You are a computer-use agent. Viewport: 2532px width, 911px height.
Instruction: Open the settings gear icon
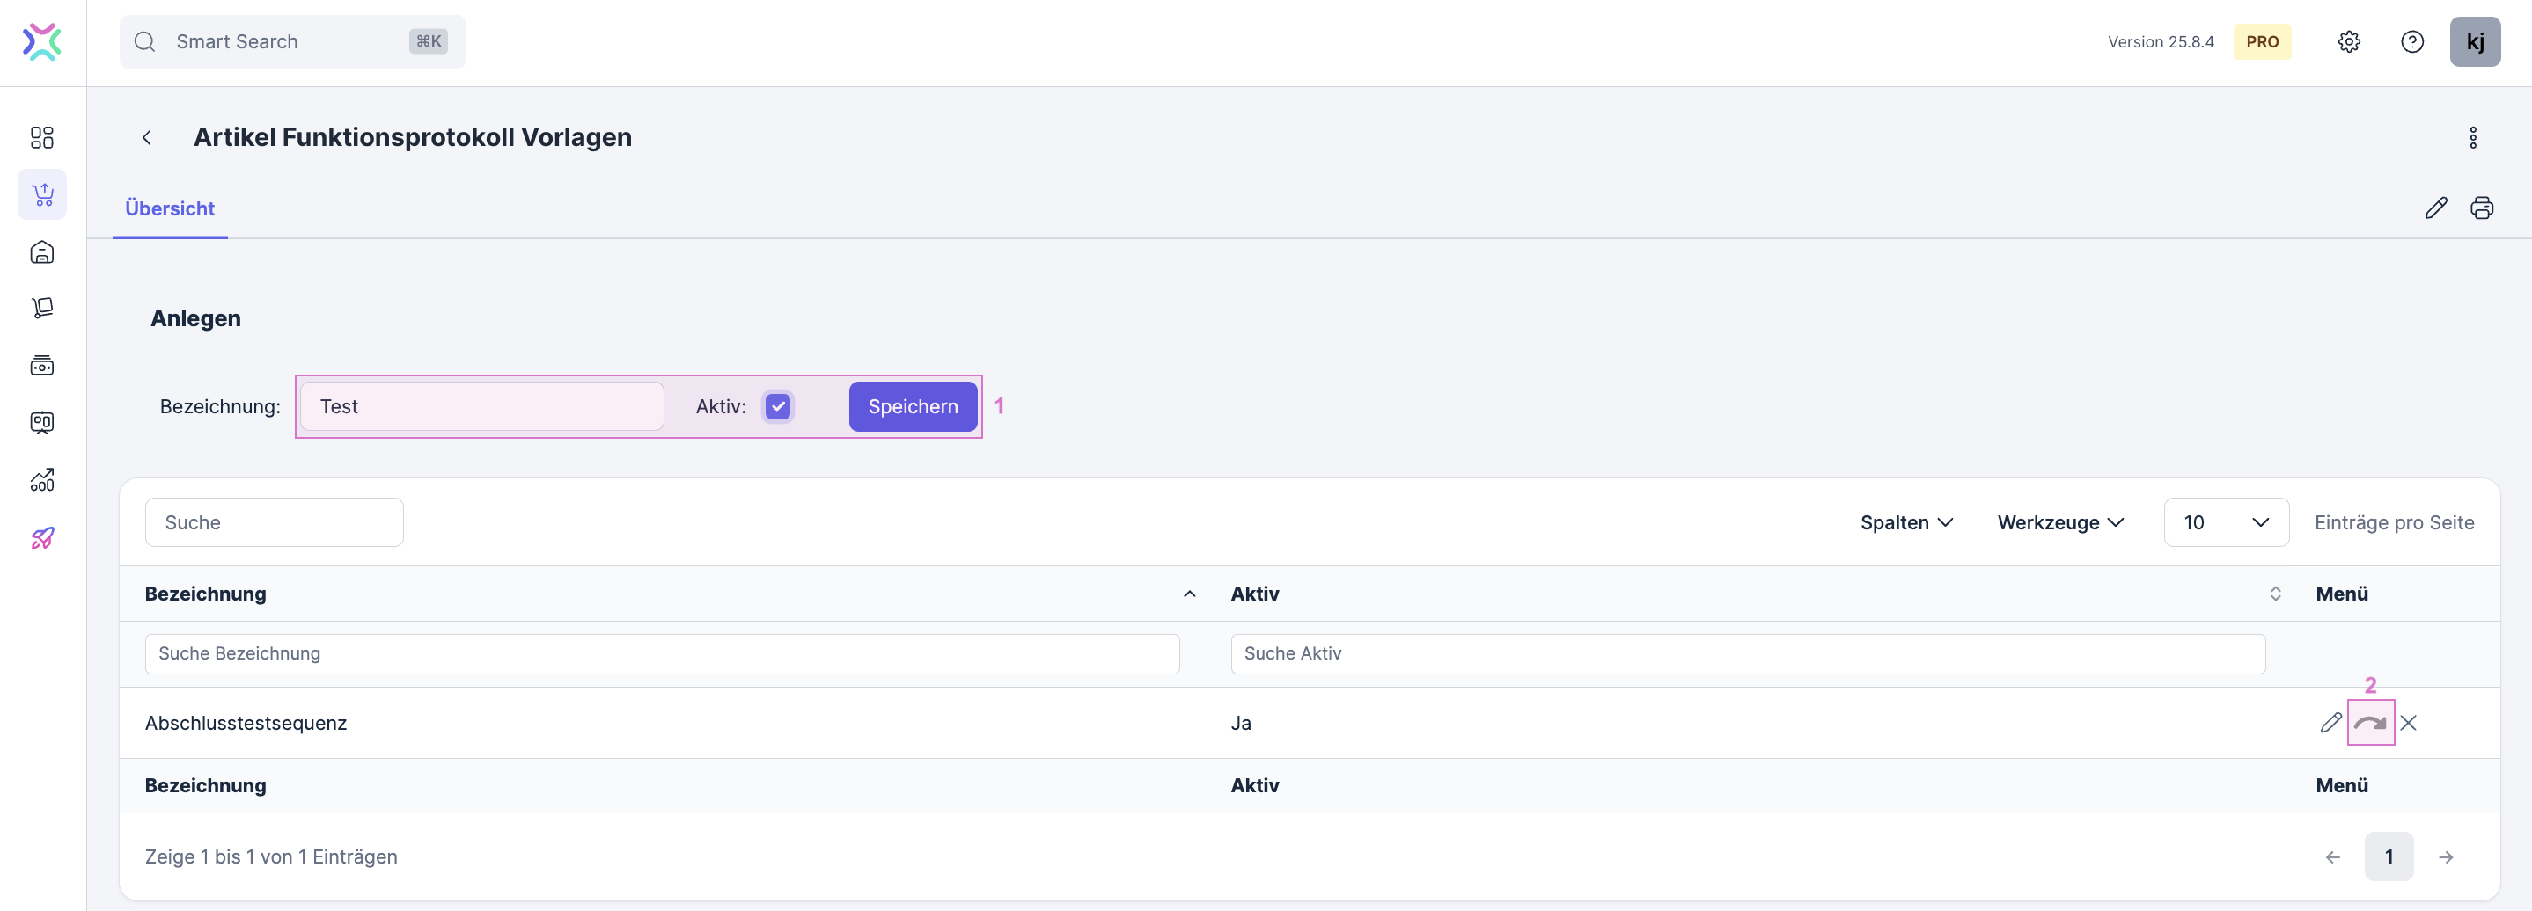(x=2348, y=41)
